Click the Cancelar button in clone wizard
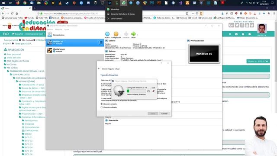This screenshot has height=156, width=277. 164,114
